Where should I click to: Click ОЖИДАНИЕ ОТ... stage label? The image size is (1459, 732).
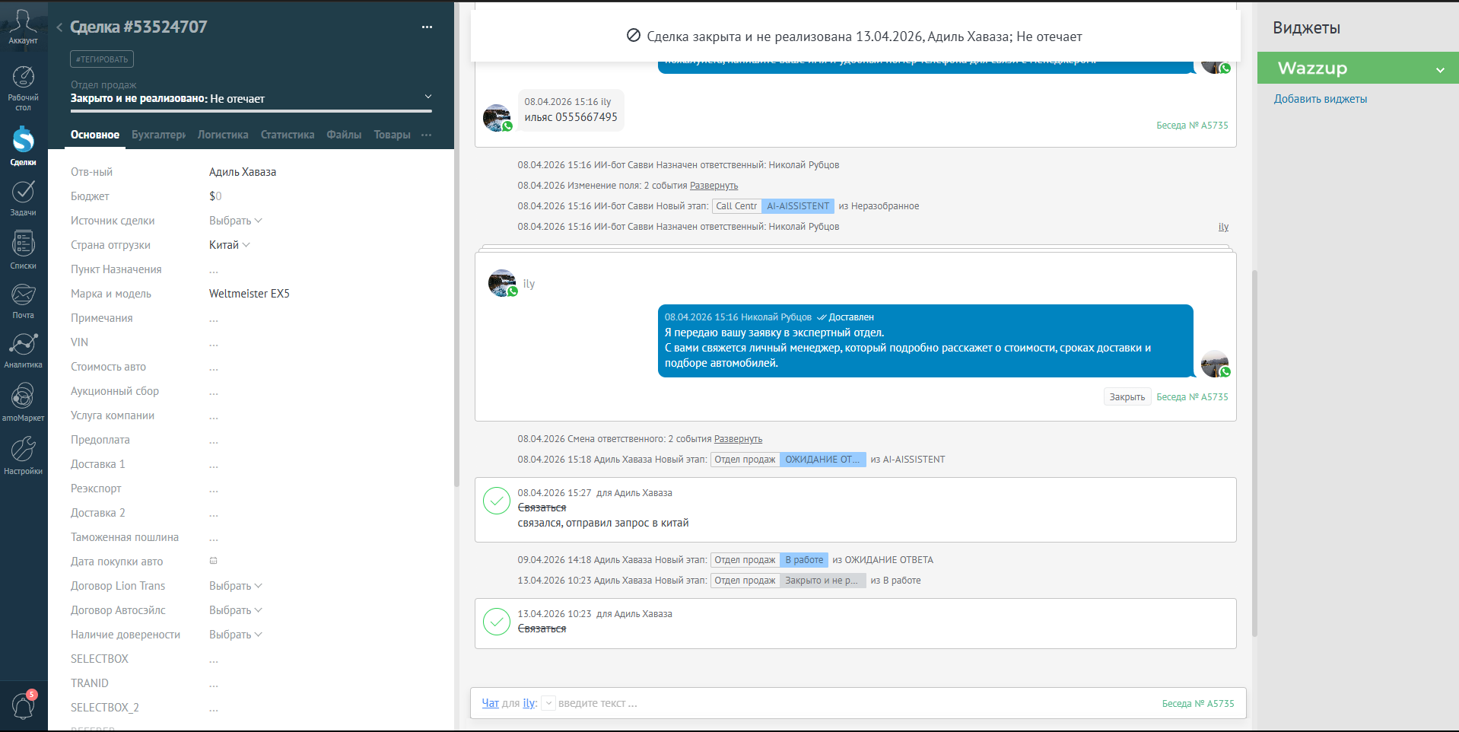[x=822, y=460]
